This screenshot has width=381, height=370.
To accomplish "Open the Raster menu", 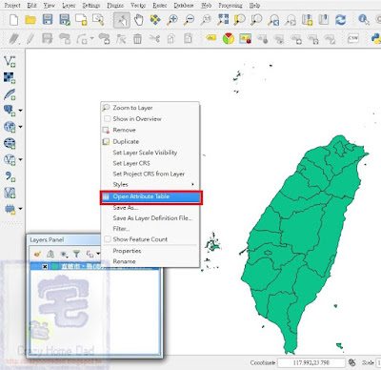I will [160, 6].
